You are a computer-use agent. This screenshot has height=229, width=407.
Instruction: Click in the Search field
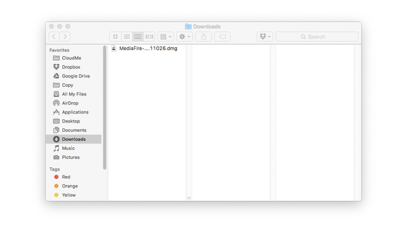(317, 37)
